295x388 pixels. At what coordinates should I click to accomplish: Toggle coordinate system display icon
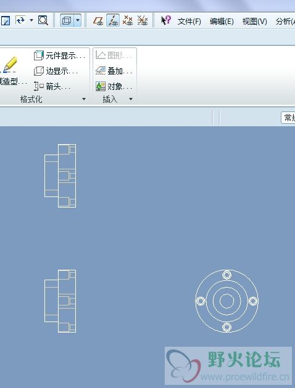pos(143,20)
